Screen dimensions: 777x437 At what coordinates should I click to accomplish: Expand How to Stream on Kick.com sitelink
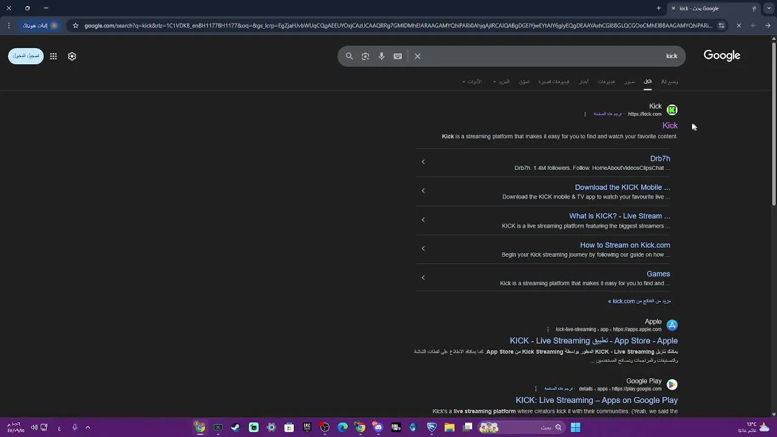click(x=423, y=248)
